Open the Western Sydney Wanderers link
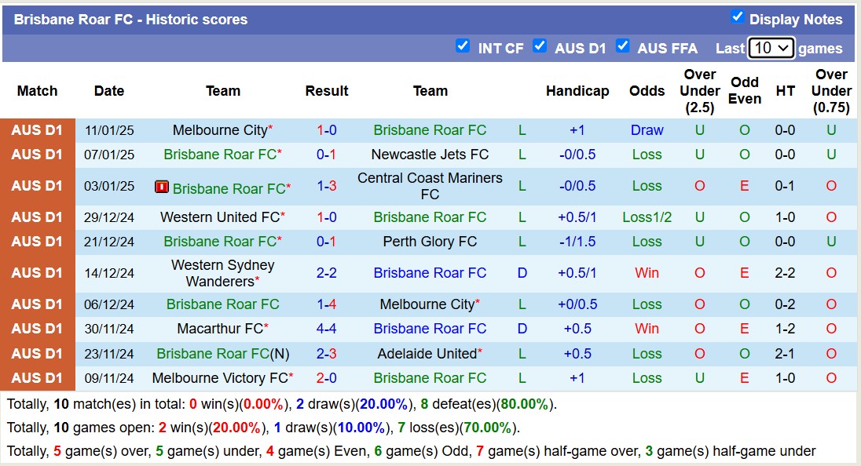 tap(222, 273)
